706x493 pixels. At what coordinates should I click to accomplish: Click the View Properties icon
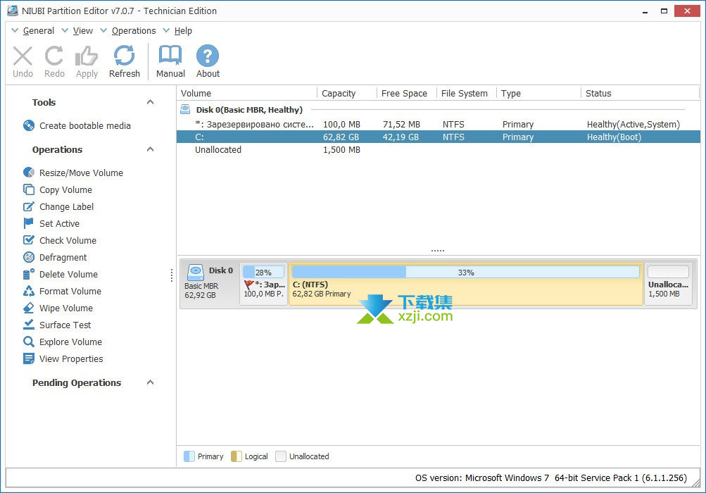(29, 358)
